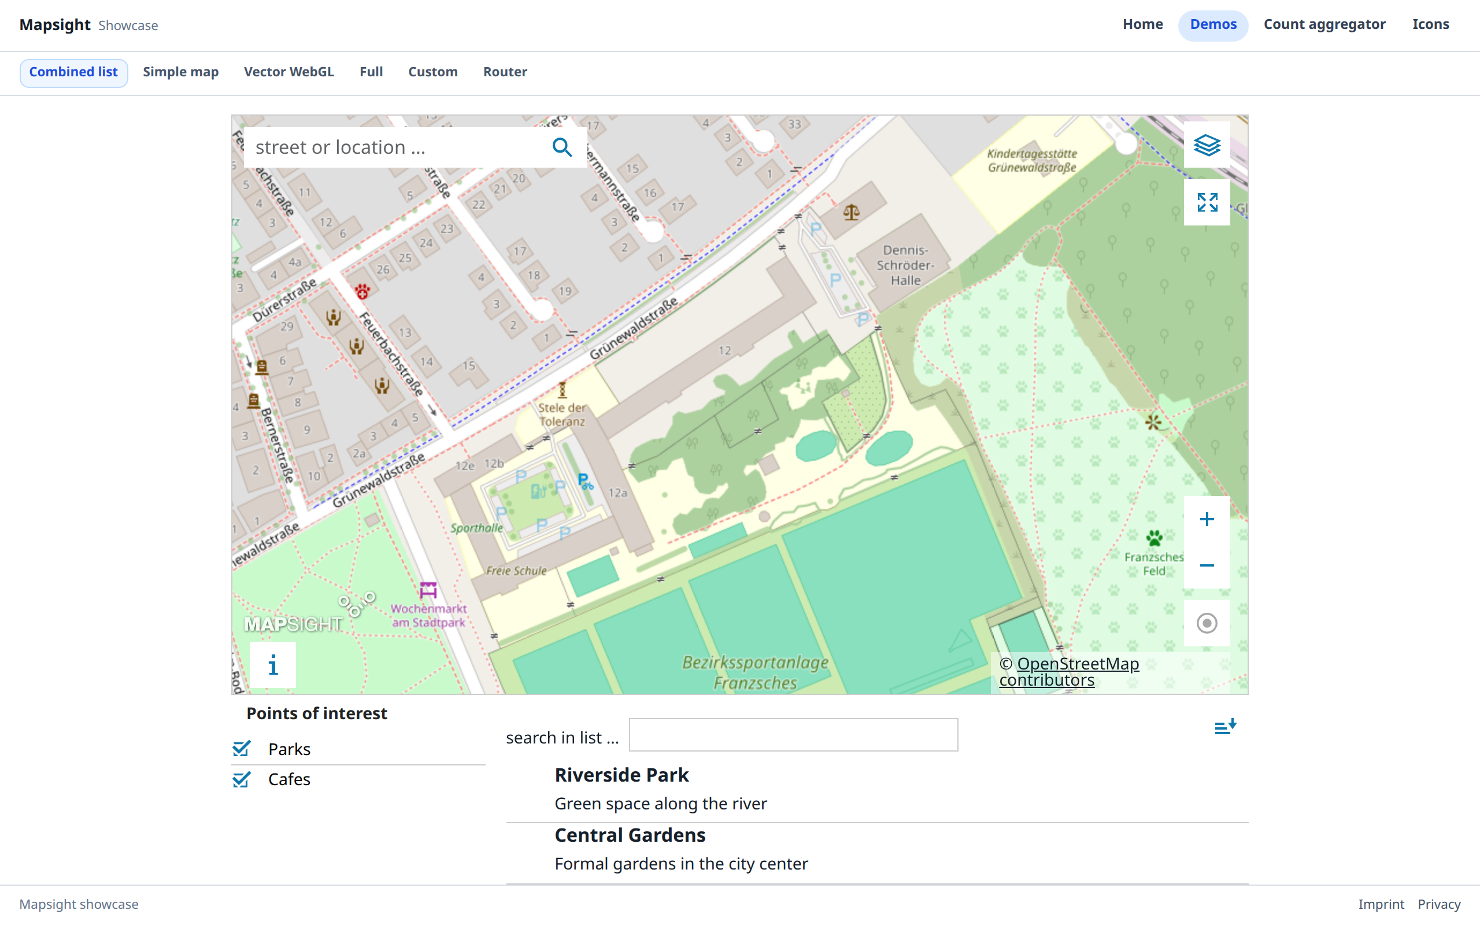Click the Dennis-Schröder-Halle map label
The width and height of the screenshot is (1480, 925).
(905, 265)
